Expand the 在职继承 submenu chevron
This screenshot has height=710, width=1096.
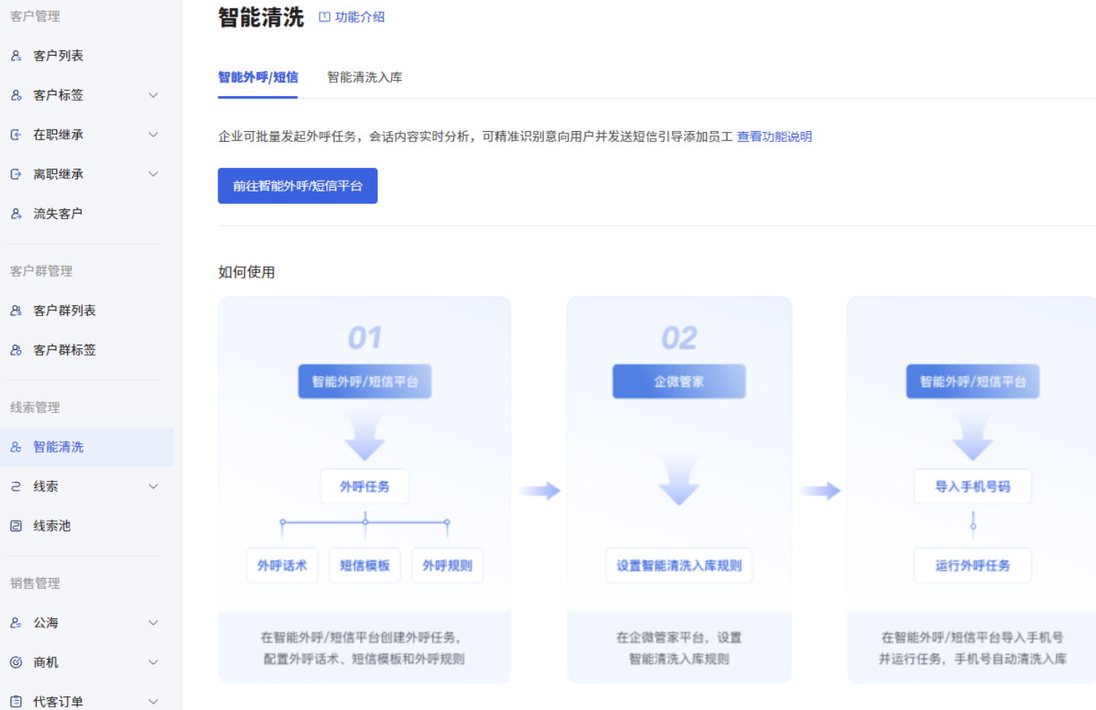153,135
